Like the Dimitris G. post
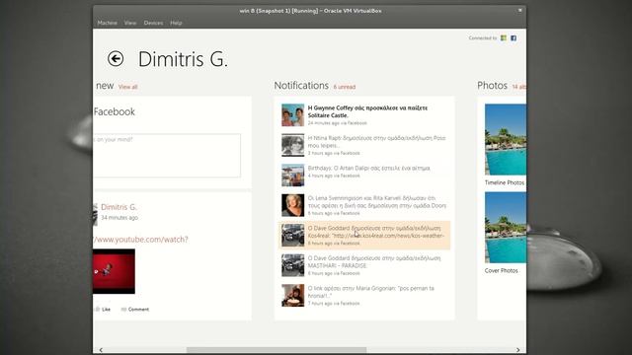Image resolution: width=632 pixels, height=355 pixels. [x=103, y=309]
